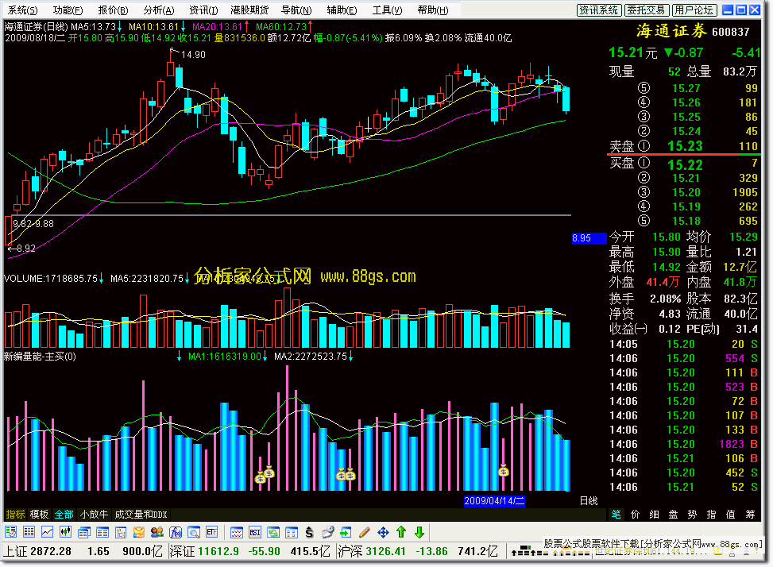Open the 导航(N) menu
Image resolution: width=773 pixels, height=567 pixels.
pyautogui.click(x=296, y=10)
